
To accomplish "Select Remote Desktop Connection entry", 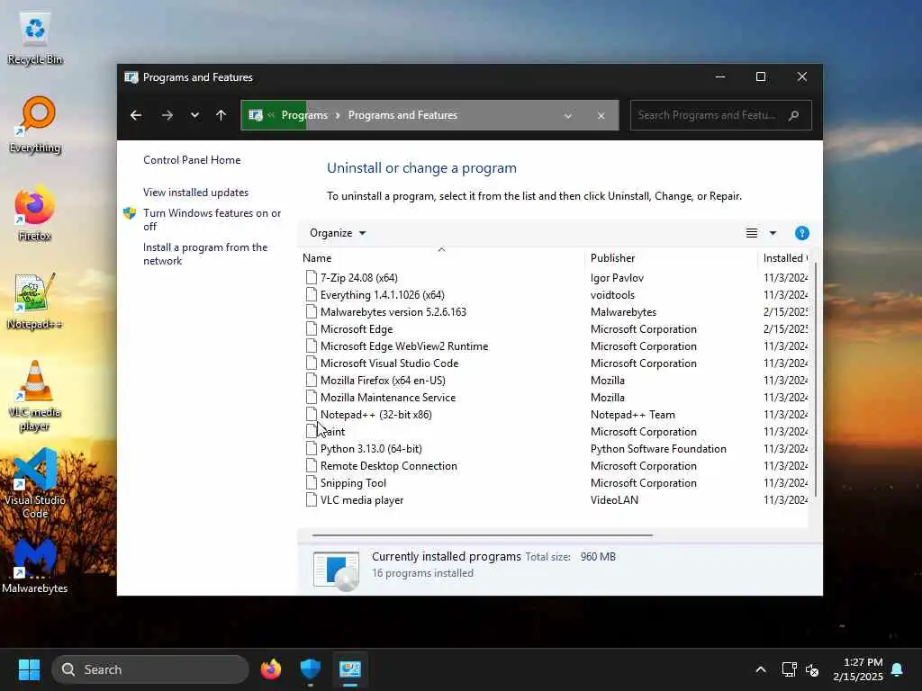I will click(556, 465).
